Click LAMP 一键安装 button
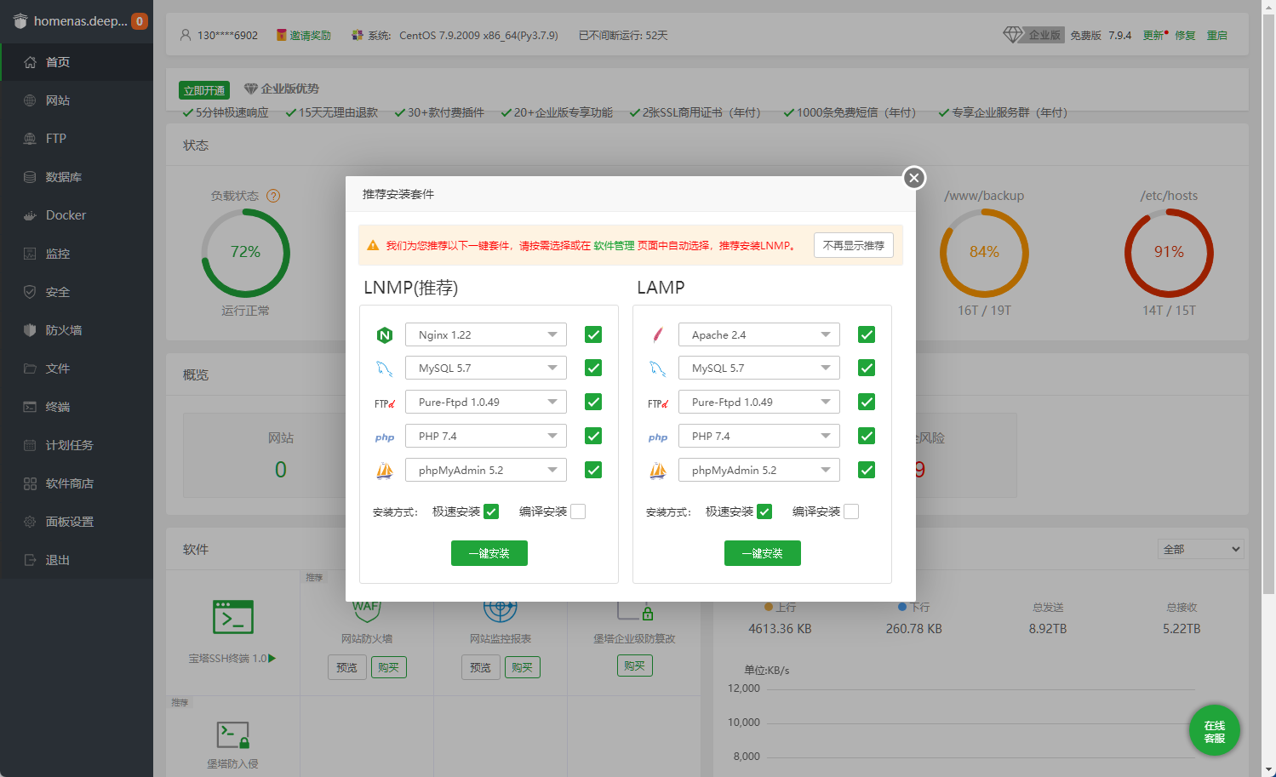 (763, 553)
